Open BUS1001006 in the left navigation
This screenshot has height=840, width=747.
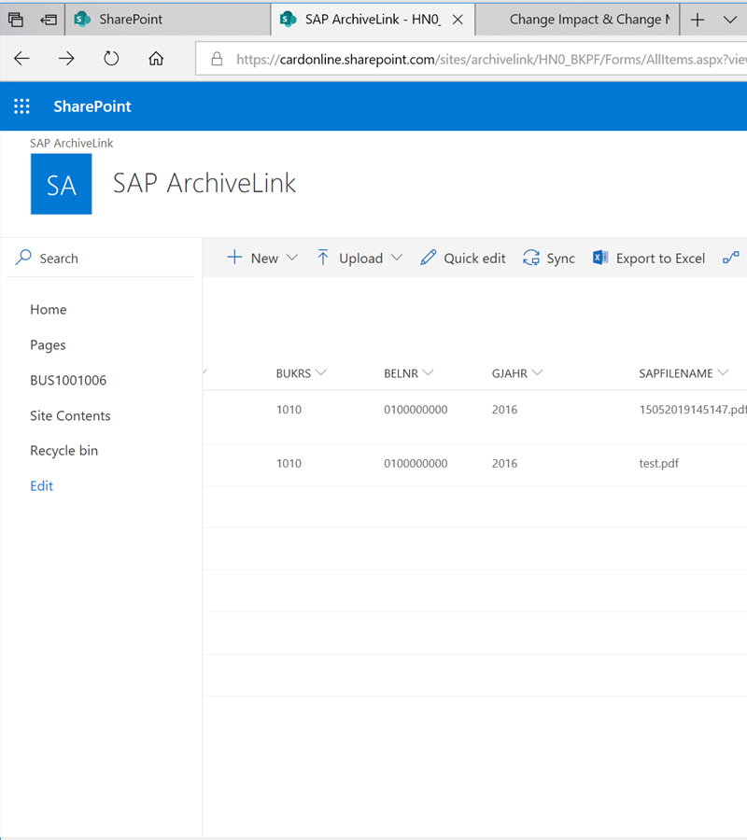(68, 381)
